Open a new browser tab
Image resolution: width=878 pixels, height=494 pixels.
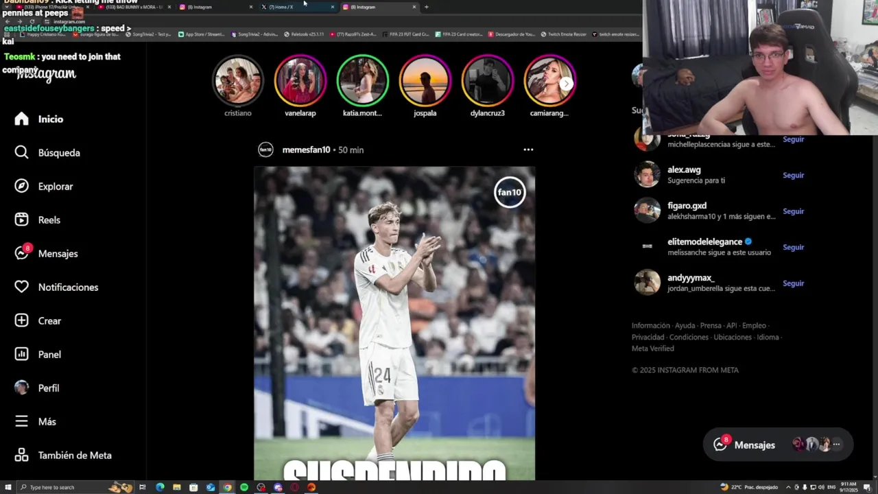pos(426,7)
